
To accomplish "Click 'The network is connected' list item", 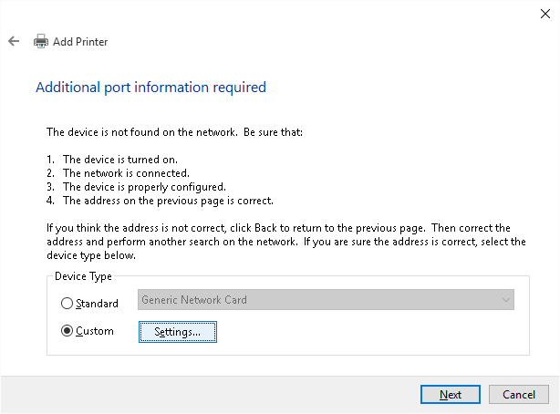I will point(126,173).
